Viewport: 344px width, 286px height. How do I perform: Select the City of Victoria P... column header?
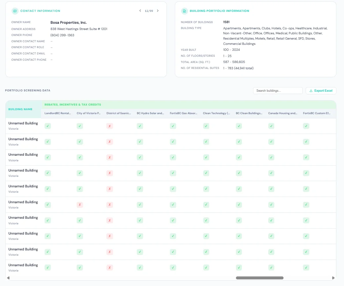point(89,113)
